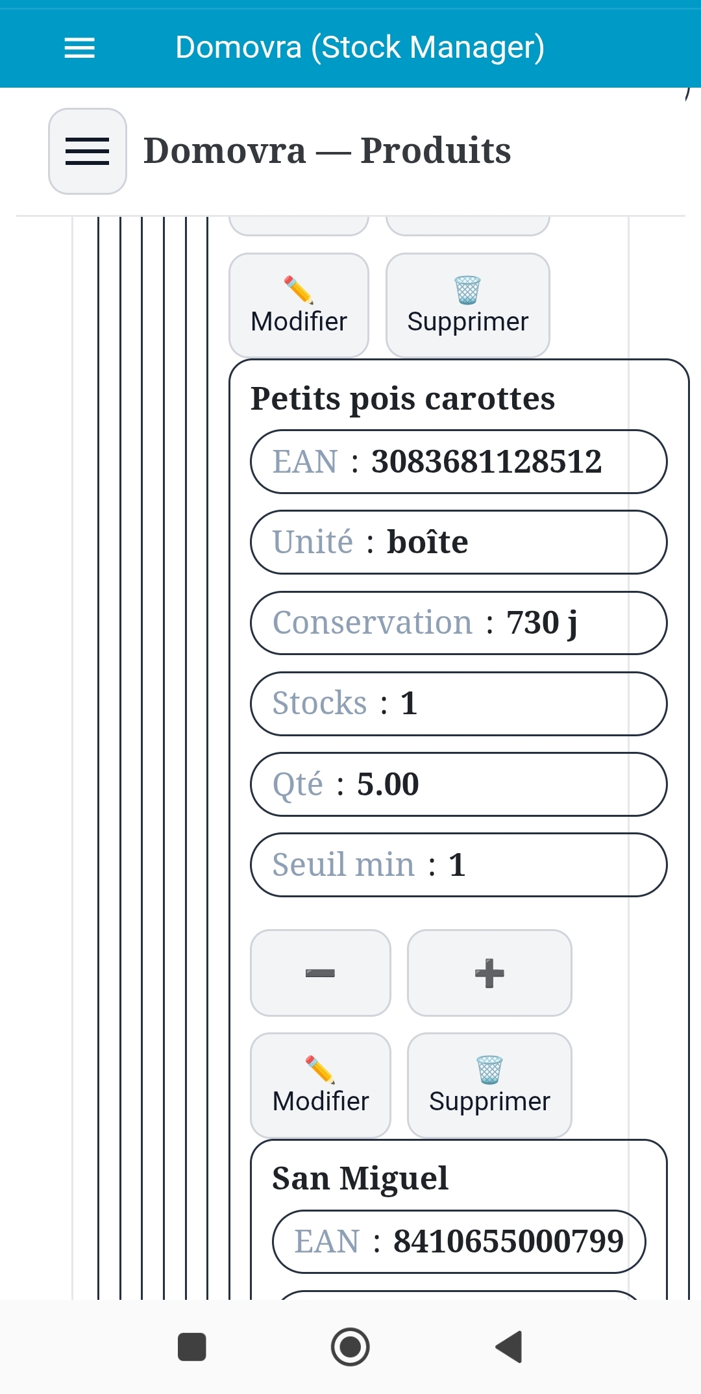Screen dimensions: 701x1394
Task: Open the Produits page sidebar menu button
Action: coord(88,151)
